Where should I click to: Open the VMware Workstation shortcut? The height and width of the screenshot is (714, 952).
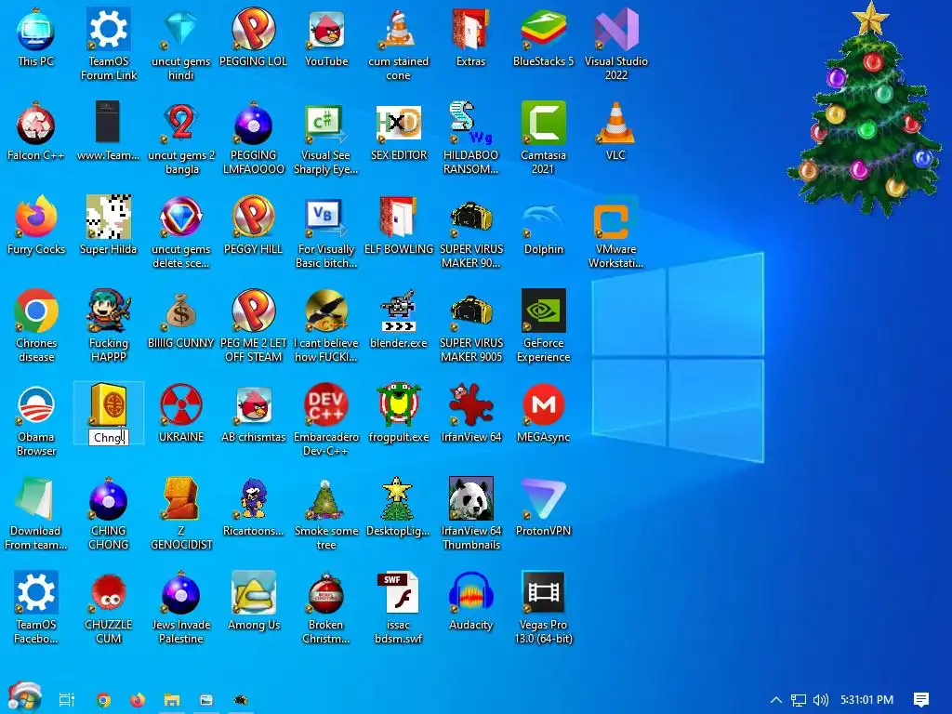click(615, 231)
